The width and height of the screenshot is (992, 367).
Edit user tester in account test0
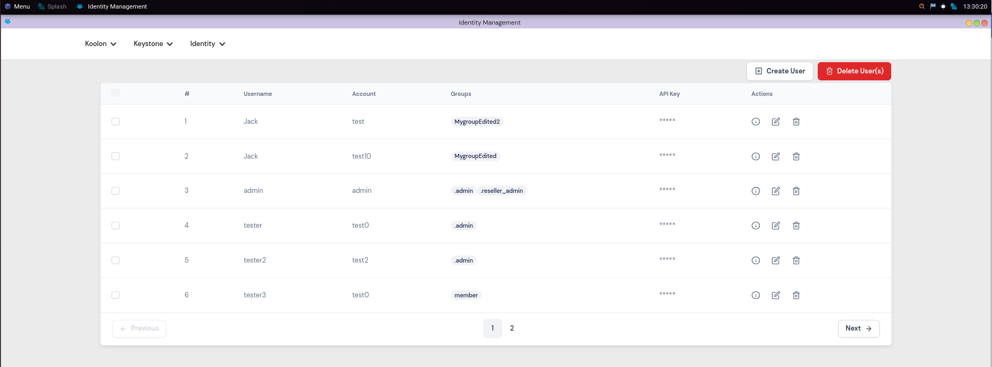775,226
